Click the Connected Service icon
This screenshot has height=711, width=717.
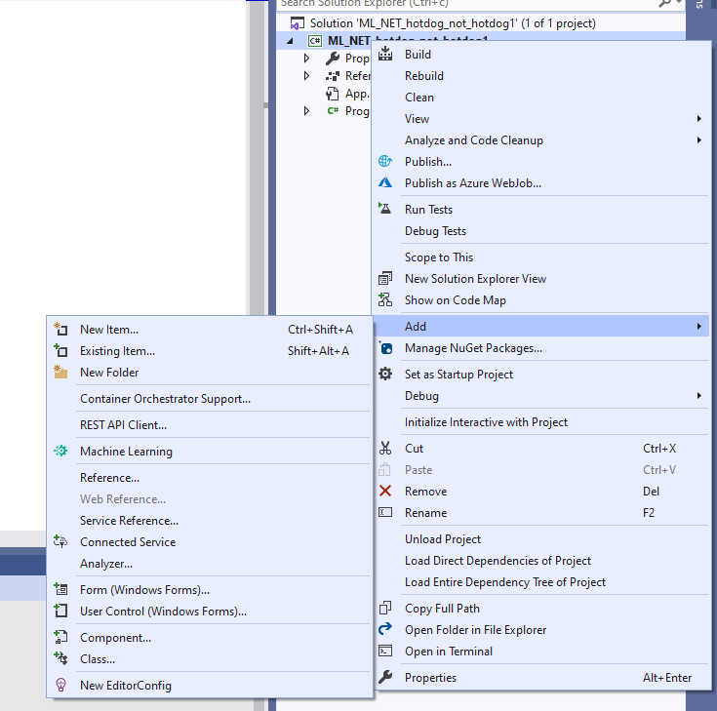pyautogui.click(x=60, y=542)
